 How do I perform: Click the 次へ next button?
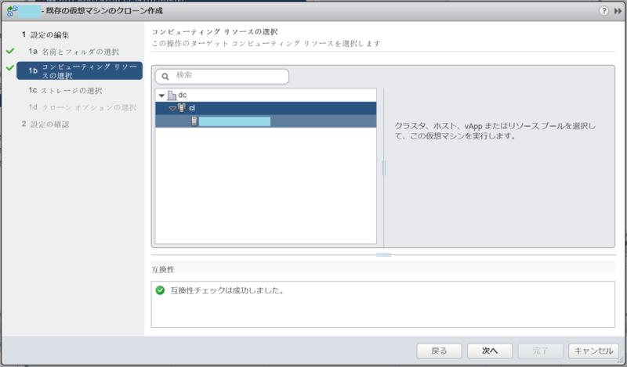click(x=490, y=351)
